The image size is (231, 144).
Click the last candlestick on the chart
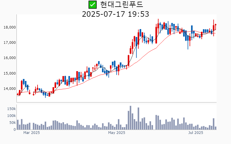pos(215,27)
